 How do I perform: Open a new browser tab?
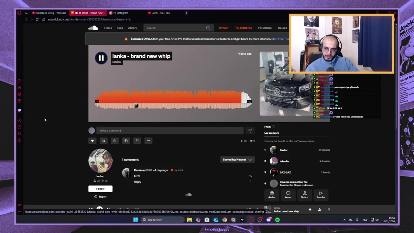point(186,13)
